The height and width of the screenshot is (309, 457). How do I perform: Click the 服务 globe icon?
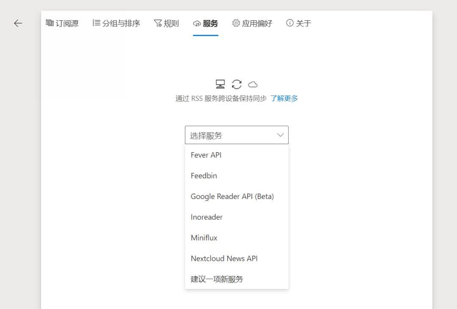[x=196, y=24]
